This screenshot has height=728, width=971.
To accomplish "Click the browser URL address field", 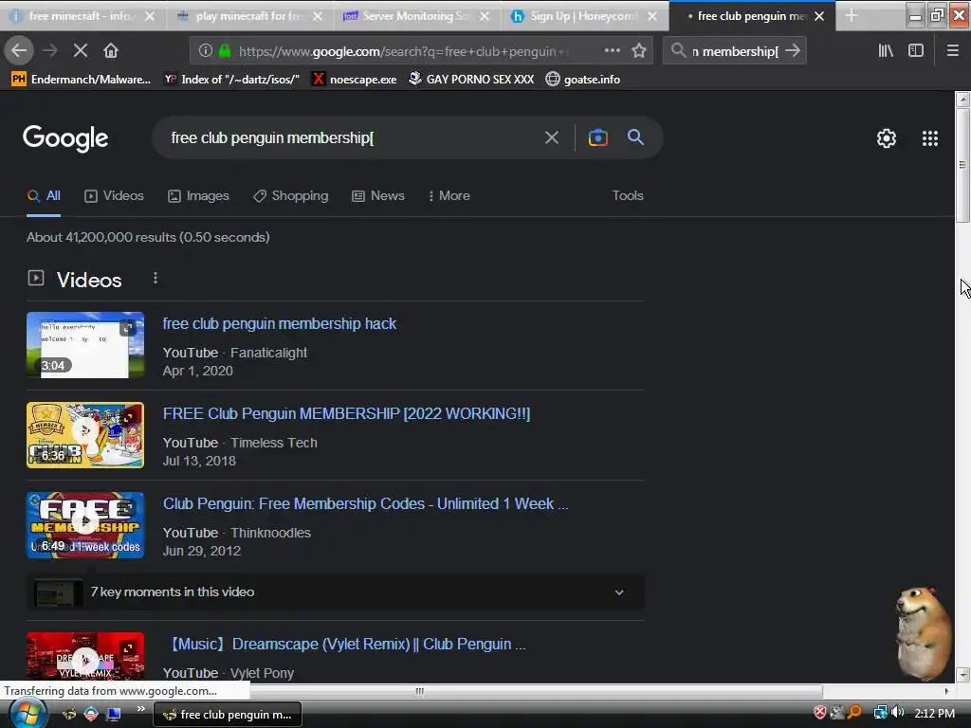I will (402, 51).
